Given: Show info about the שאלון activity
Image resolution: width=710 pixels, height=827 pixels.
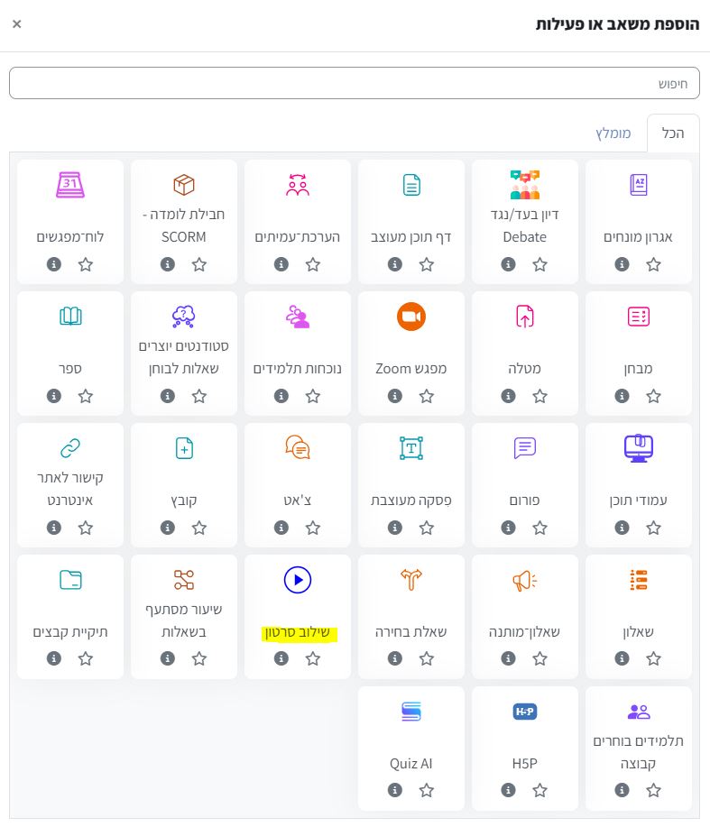Looking at the screenshot, I should click(x=622, y=659).
